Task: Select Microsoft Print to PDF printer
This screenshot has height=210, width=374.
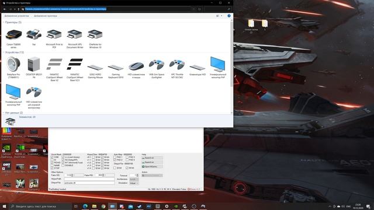Action: 54,39
